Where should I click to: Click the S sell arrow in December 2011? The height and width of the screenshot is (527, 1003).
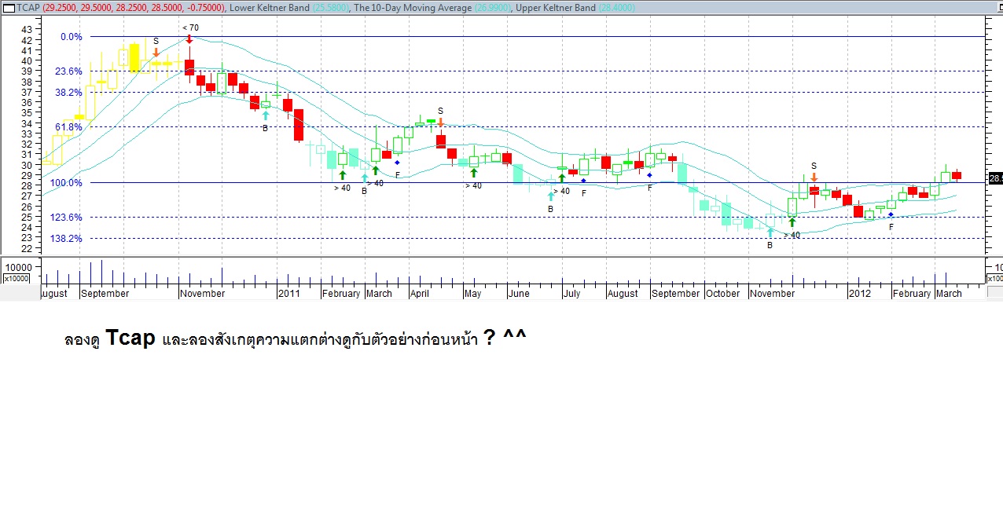point(814,177)
